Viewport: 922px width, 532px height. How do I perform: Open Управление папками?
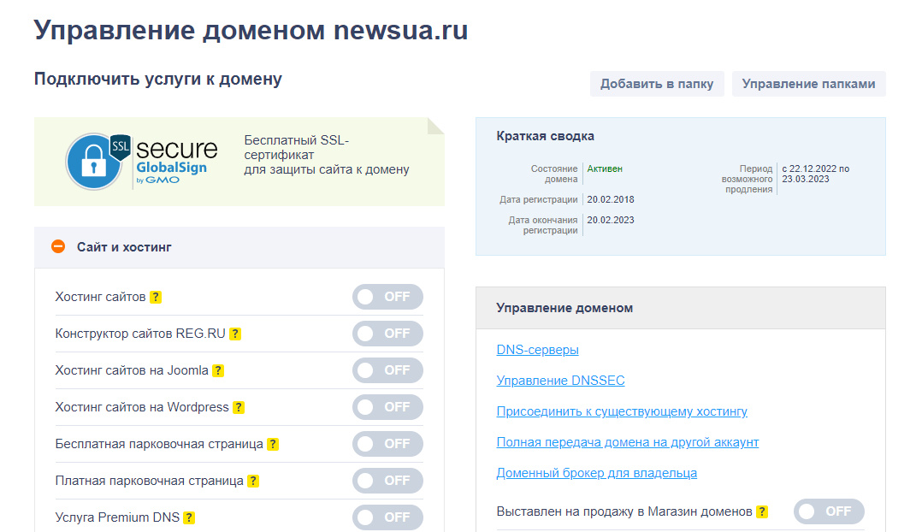click(808, 84)
